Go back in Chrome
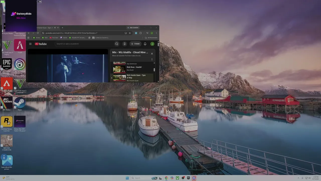The height and width of the screenshot is (181, 321). (x=29, y=33)
